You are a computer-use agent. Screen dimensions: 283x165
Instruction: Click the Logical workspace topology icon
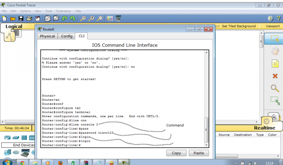(9, 37)
